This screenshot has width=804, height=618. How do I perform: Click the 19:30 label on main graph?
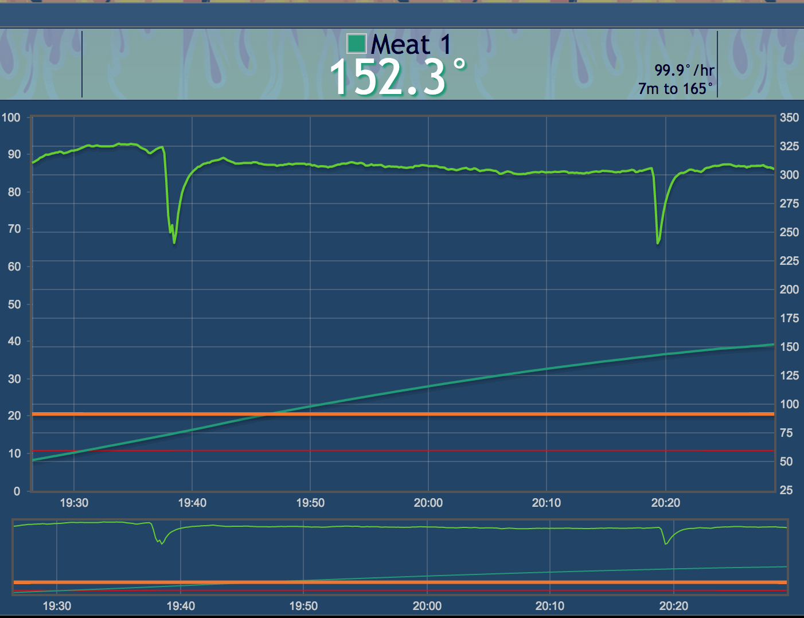tap(74, 503)
